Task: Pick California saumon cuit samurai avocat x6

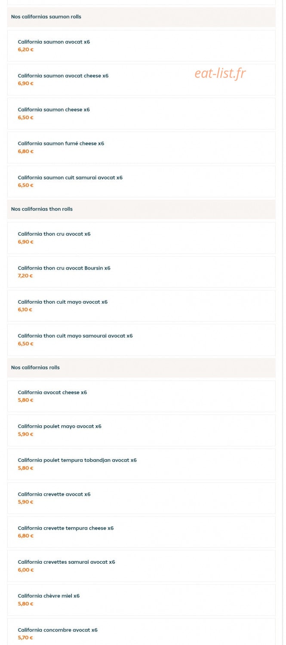Action: click(141, 181)
